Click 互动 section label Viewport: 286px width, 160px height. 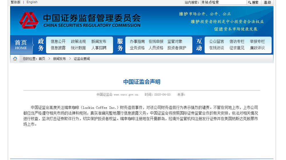(x=199, y=45)
